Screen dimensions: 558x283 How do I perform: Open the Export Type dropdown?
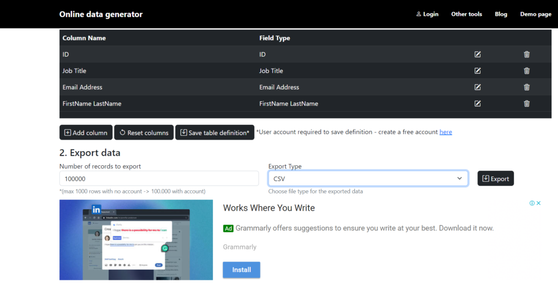[x=368, y=178]
